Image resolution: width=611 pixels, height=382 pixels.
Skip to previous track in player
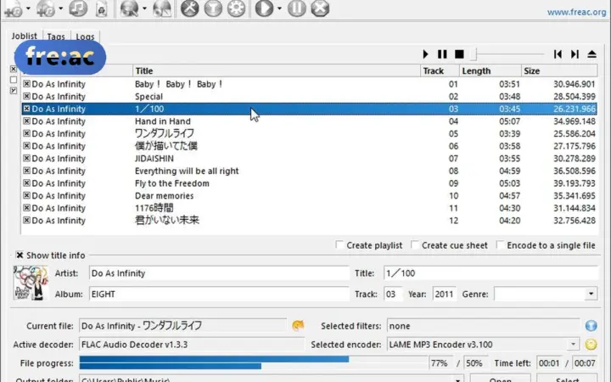pos(558,54)
